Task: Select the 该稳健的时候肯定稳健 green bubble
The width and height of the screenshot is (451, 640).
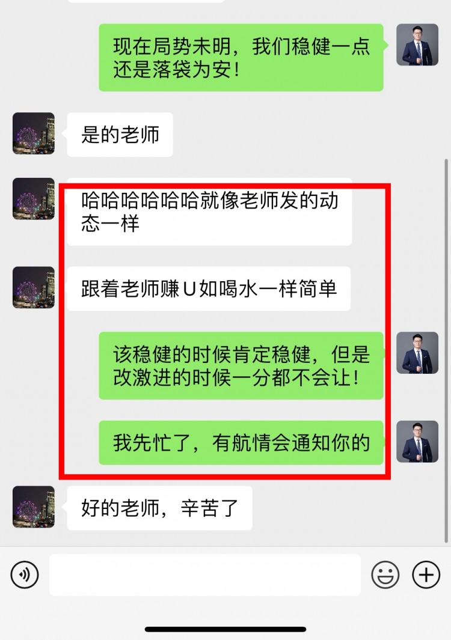Action: 241,366
